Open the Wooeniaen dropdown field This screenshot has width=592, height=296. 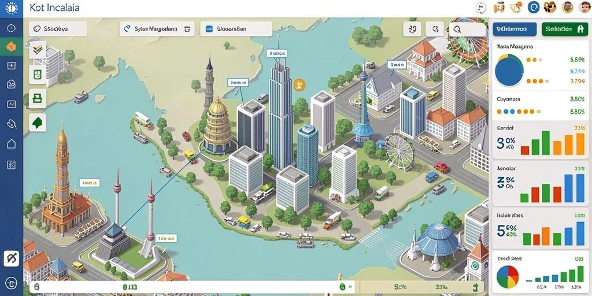point(236,29)
